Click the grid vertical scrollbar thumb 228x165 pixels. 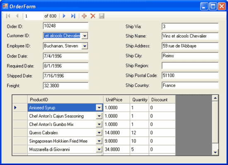[x=215, y=122]
